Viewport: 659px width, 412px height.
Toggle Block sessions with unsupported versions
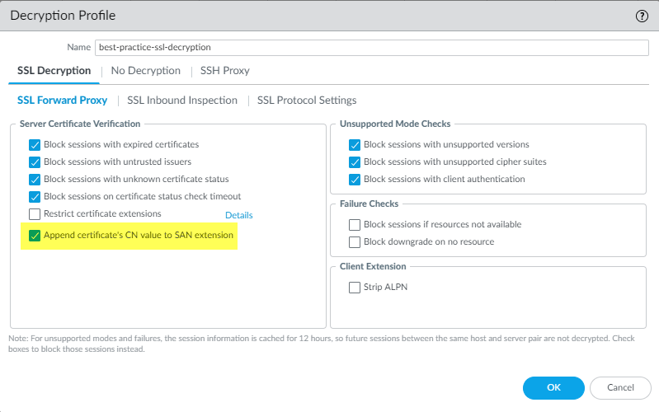(x=355, y=144)
